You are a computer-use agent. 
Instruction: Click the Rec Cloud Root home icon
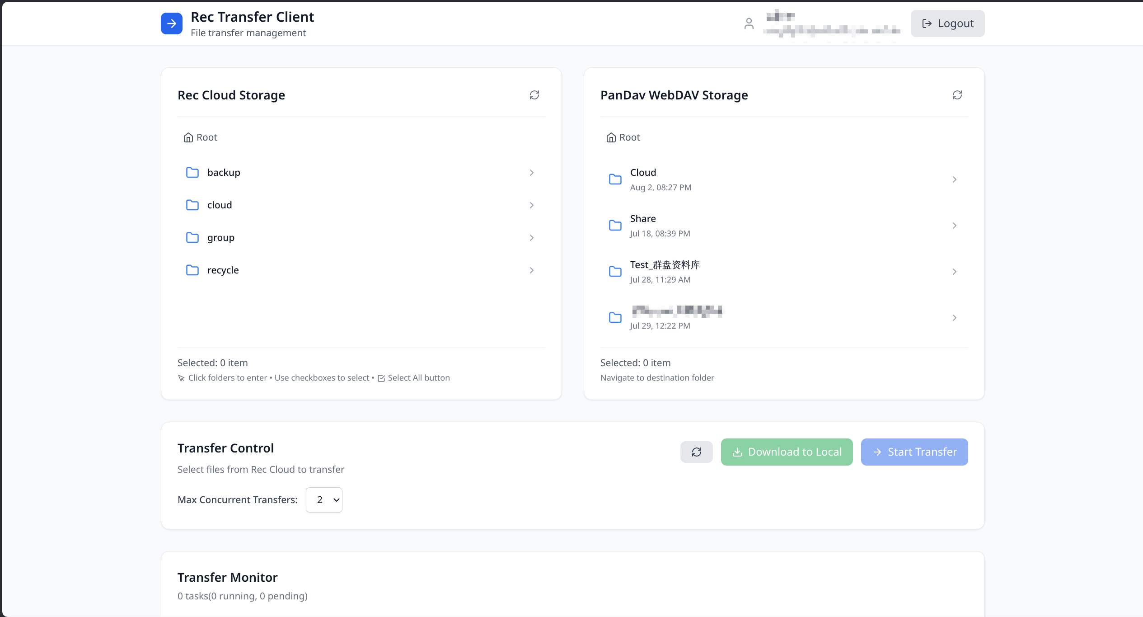coord(188,137)
